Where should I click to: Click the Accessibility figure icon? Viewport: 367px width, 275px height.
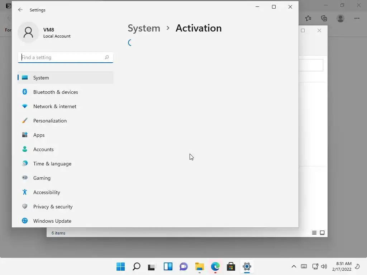[25, 192]
